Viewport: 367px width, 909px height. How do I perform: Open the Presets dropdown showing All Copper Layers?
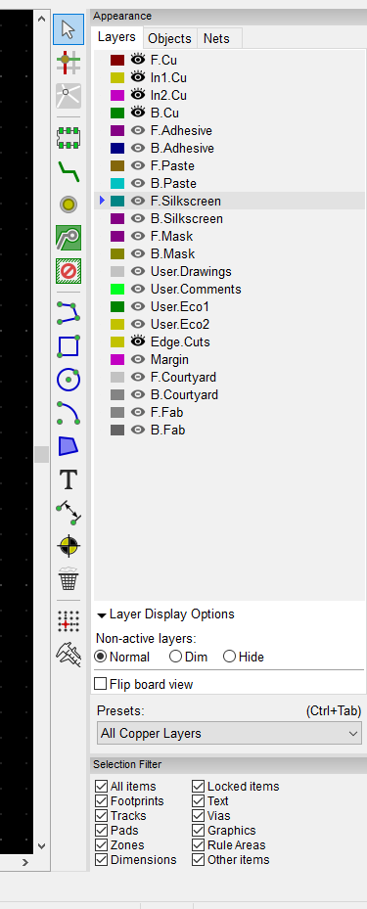pos(229,733)
